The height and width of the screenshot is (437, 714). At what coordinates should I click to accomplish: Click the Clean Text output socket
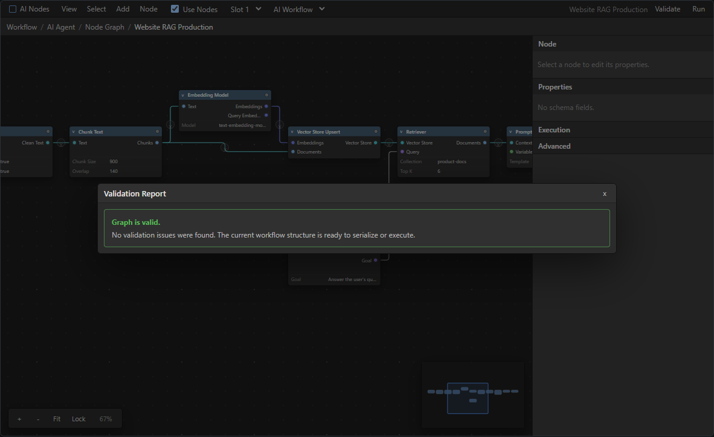click(48, 143)
